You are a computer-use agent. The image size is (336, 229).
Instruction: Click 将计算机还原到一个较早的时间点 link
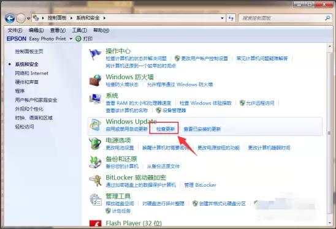click(141, 66)
